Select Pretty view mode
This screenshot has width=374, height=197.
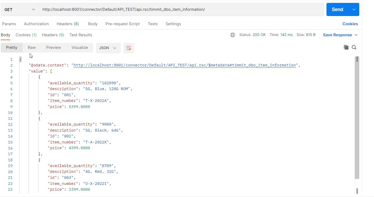pyautogui.click(x=12, y=48)
